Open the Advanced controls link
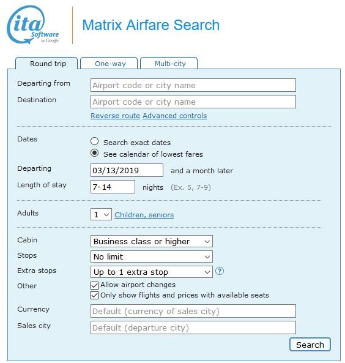Viewport: 345px width, 363px height. pos(175,116)
